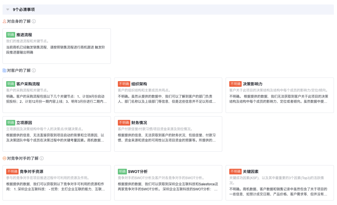Viewport: 337px width, 205px height.
Task: Click subtitle 客户的采购流程和关键节点。
Action: (x=27, y=90)
